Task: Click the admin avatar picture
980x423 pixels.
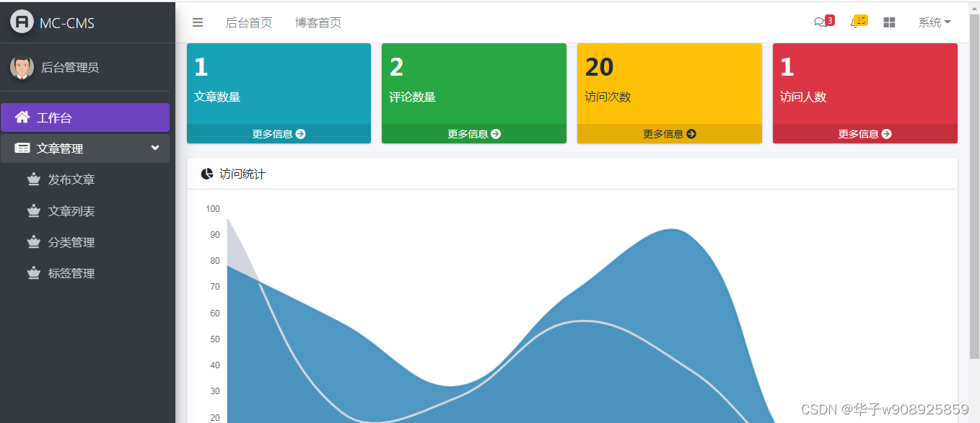Action: pyautogui.click(x=22, y=68)
